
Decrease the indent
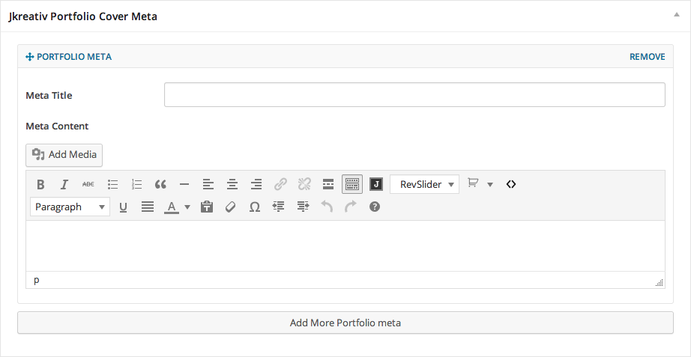tap(279, 207)
